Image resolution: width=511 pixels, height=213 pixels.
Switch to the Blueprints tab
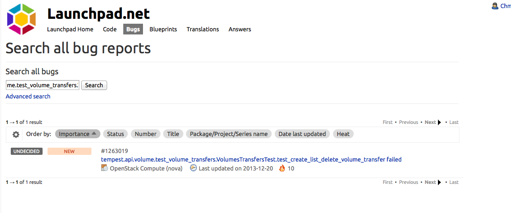tap(163, 29)
